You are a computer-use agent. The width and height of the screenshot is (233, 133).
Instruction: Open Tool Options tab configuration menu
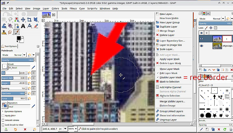tap(38, 46)
